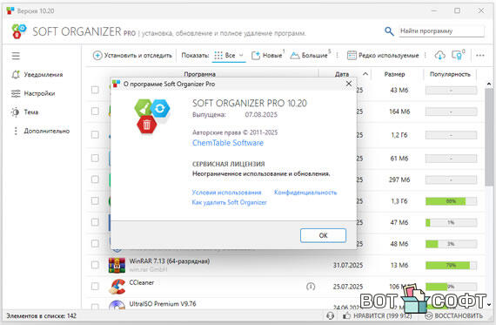This screenshot has width=496, height=325.
Task: Show Новые programs filter
Action: coord(267,55)
